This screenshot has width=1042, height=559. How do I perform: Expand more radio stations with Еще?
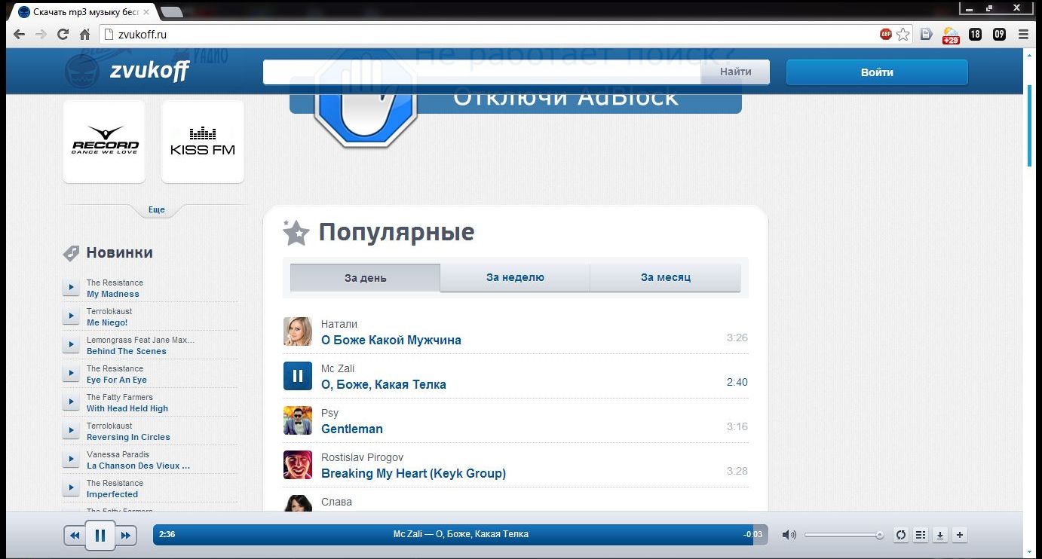coord(157,210)
